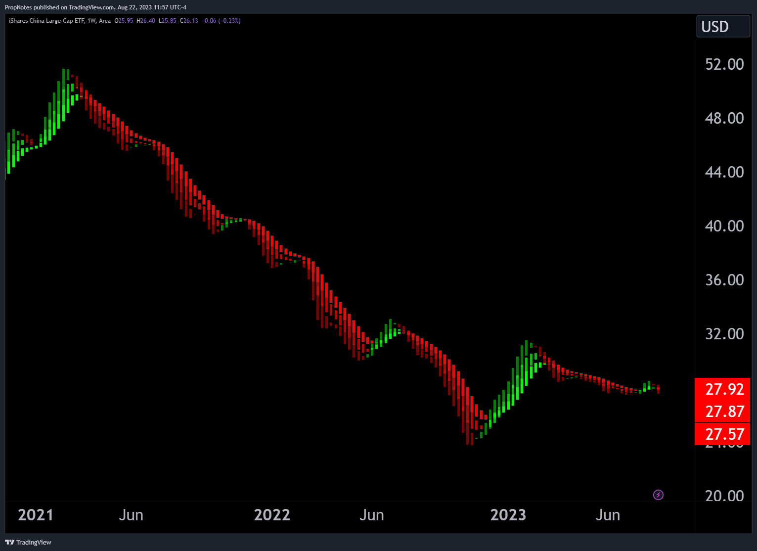
Task: Click the low value L25.85
Action: click(168, 21)
